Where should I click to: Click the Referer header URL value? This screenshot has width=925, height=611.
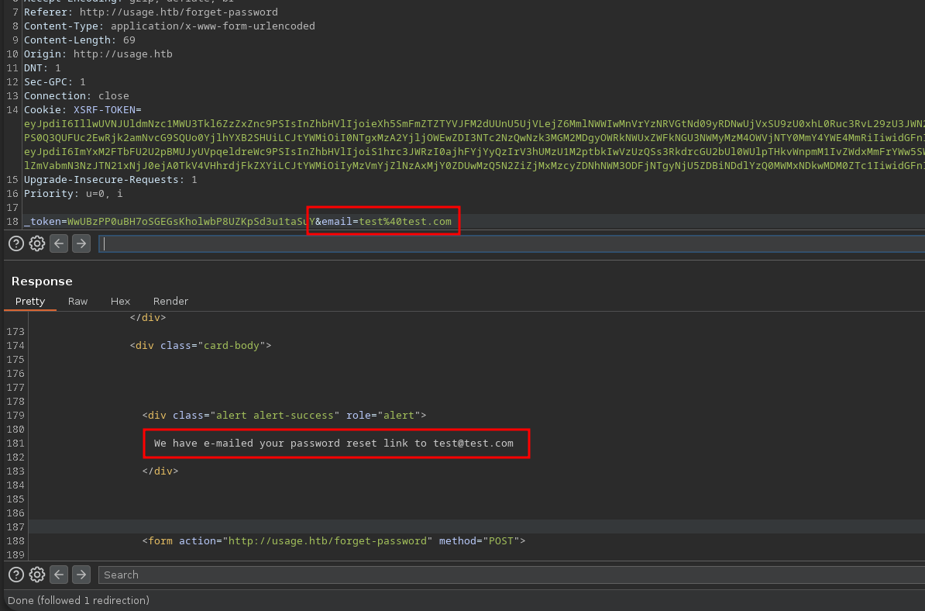coord(178,12)
